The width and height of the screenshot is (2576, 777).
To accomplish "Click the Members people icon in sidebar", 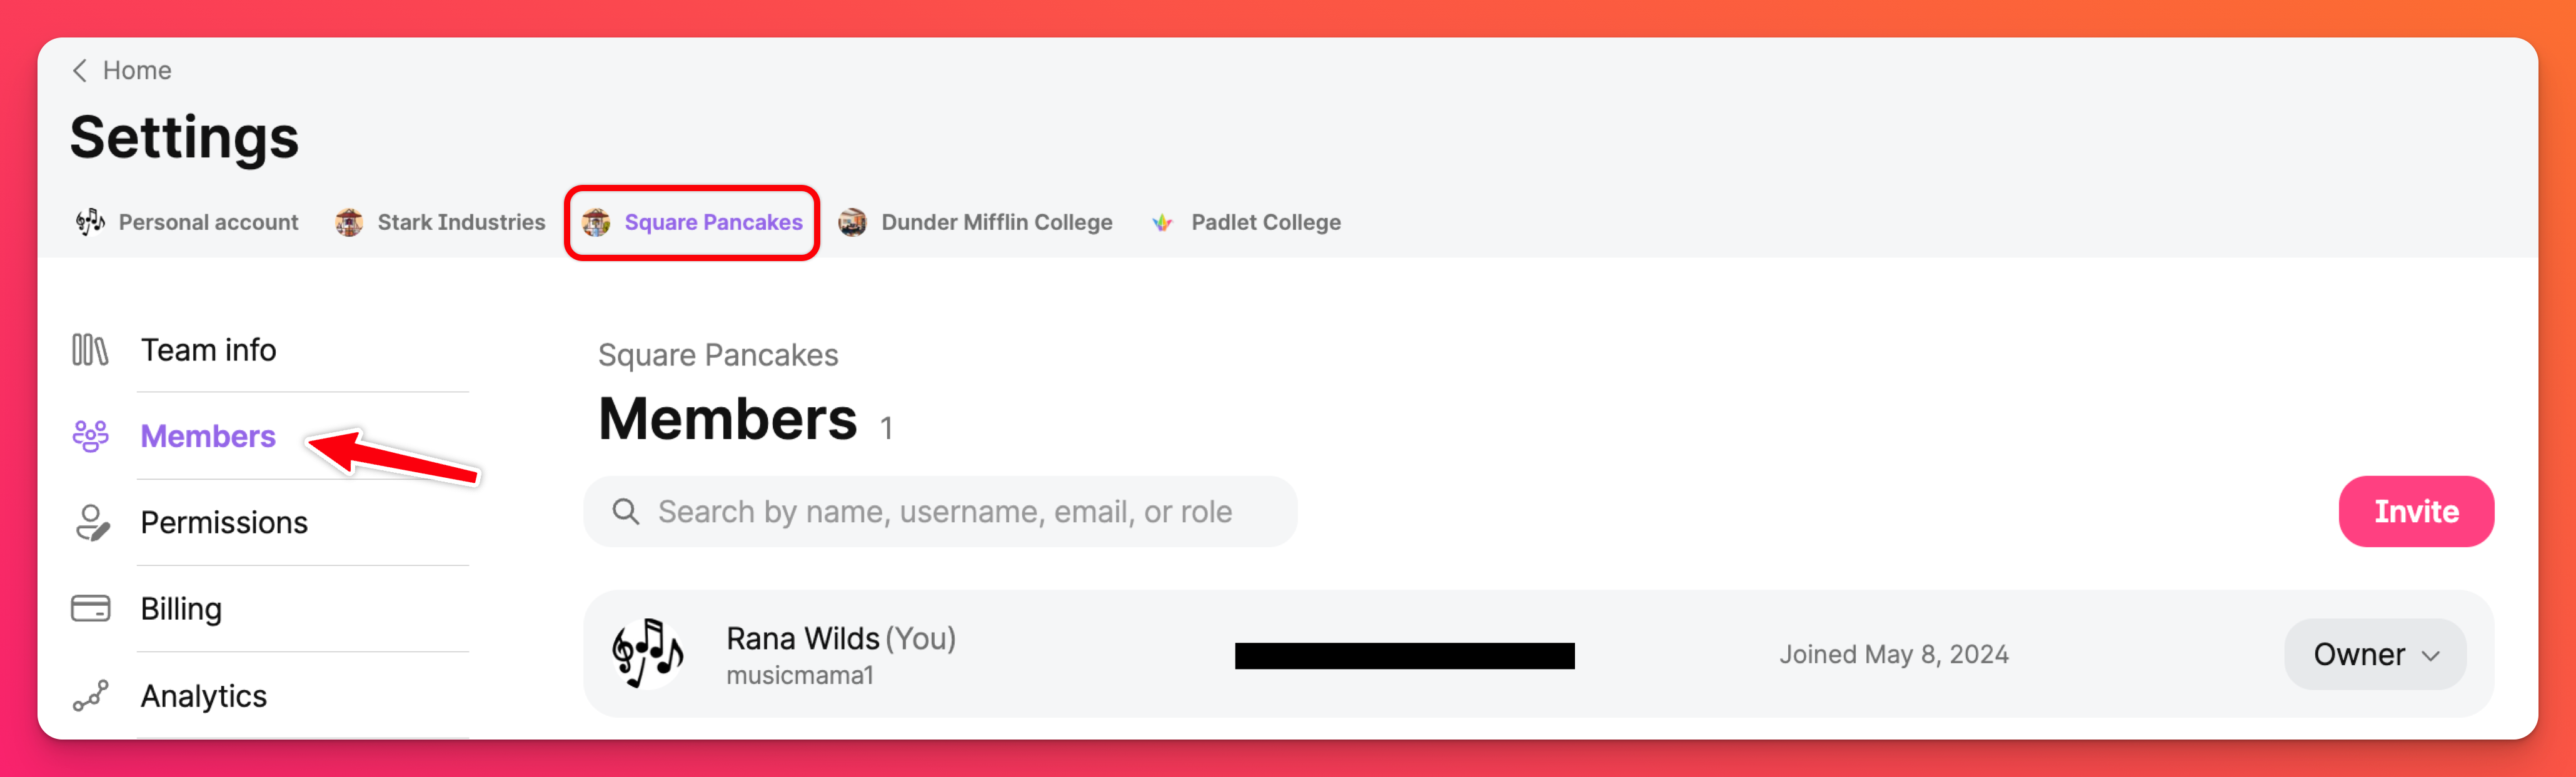I will pos(90,437).
